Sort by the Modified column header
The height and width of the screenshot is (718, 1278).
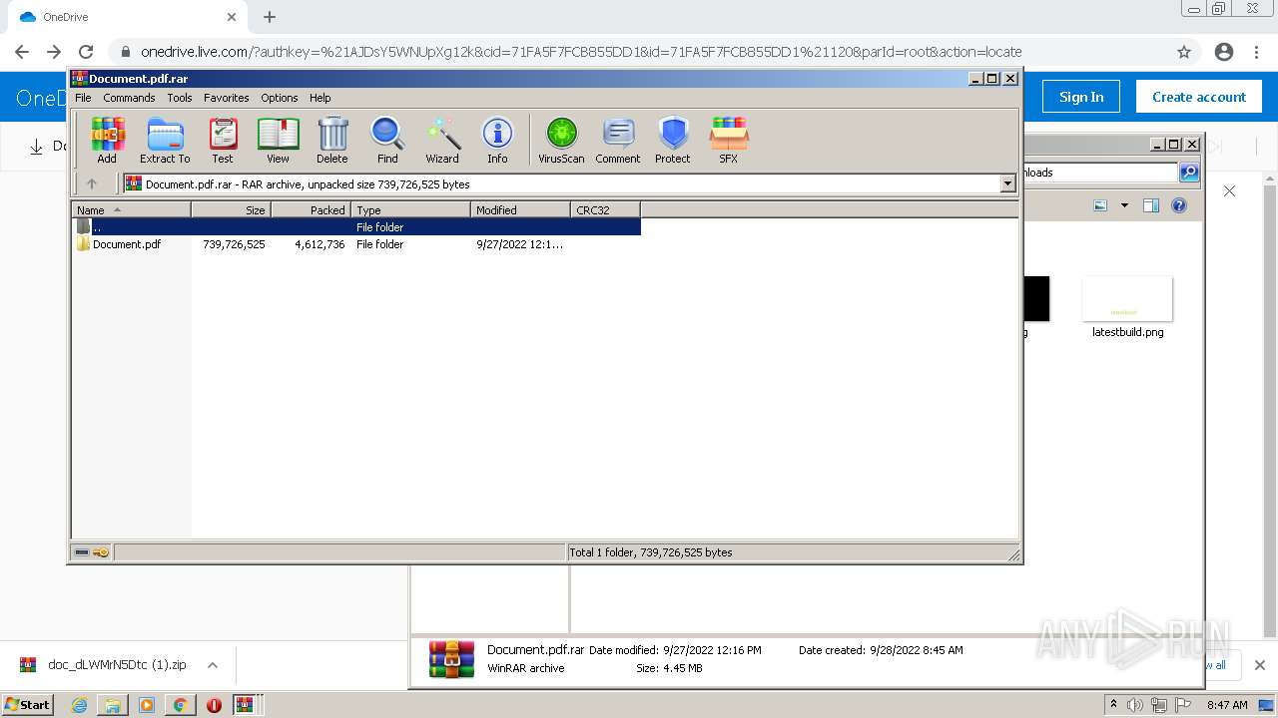click(520, 209)
